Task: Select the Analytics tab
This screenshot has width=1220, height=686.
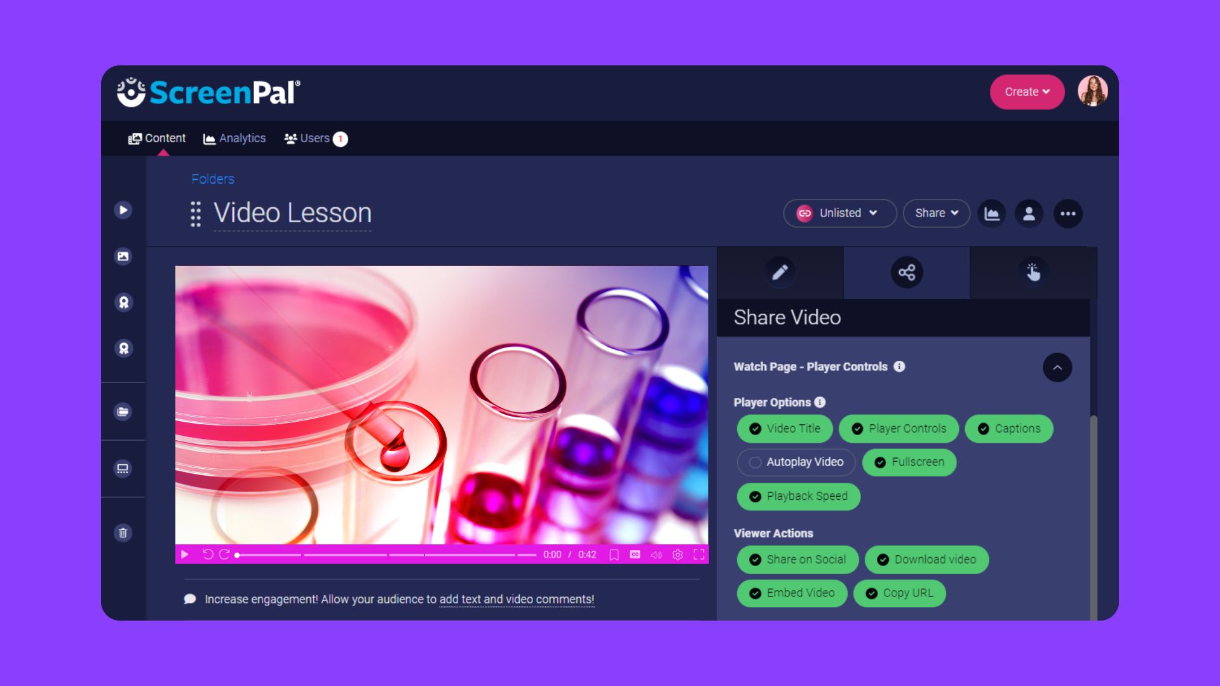Action: click(x=234, y=137)
